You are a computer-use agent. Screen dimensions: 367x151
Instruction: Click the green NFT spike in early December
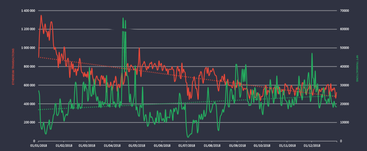point(312,54)
